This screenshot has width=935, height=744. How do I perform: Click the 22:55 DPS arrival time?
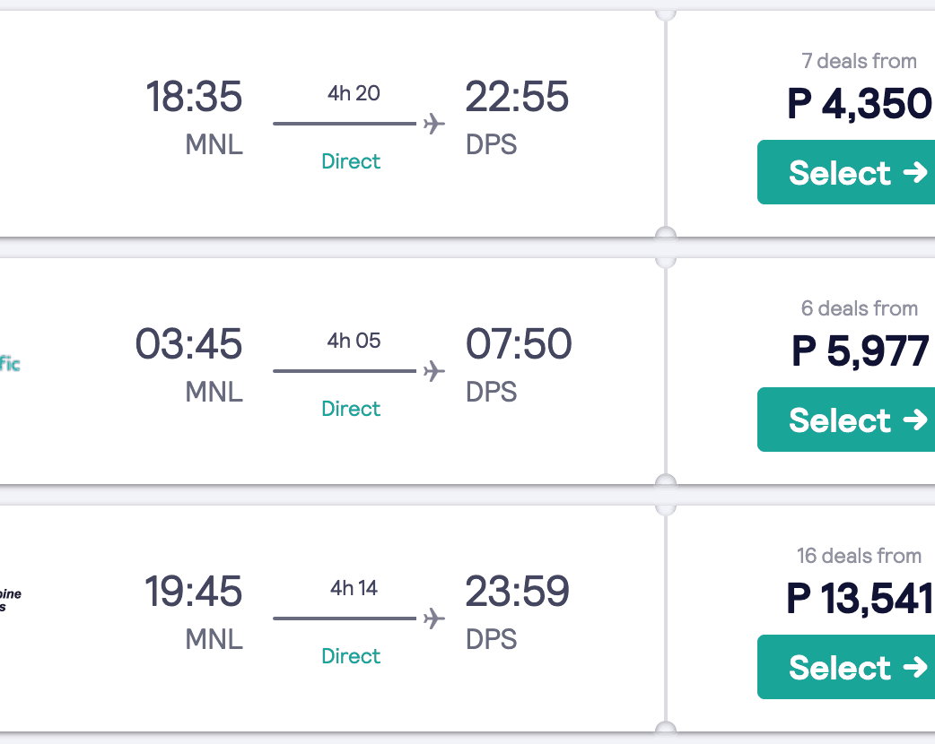(x=517, y=97)
